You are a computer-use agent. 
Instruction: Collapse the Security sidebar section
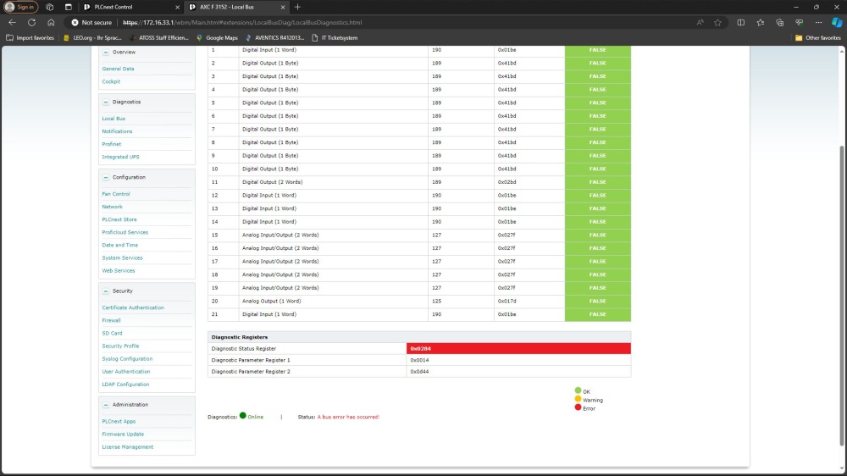point(106,291)
